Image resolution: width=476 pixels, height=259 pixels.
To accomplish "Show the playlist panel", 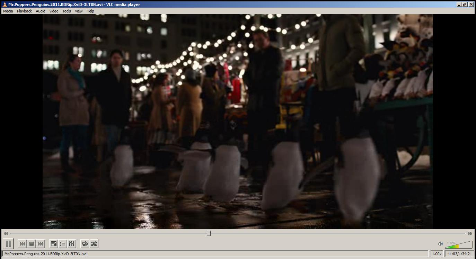I will [62, 244].
